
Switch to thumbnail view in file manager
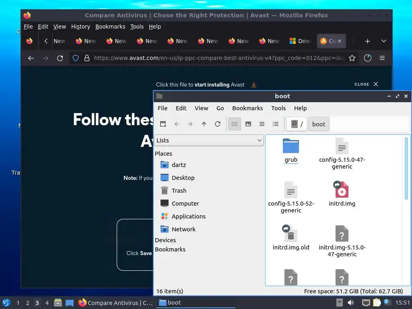tap(248, 124)
